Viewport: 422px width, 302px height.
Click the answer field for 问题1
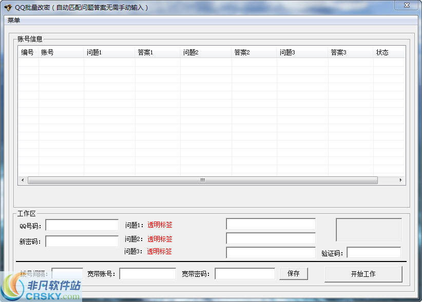(x=271, y=224)
